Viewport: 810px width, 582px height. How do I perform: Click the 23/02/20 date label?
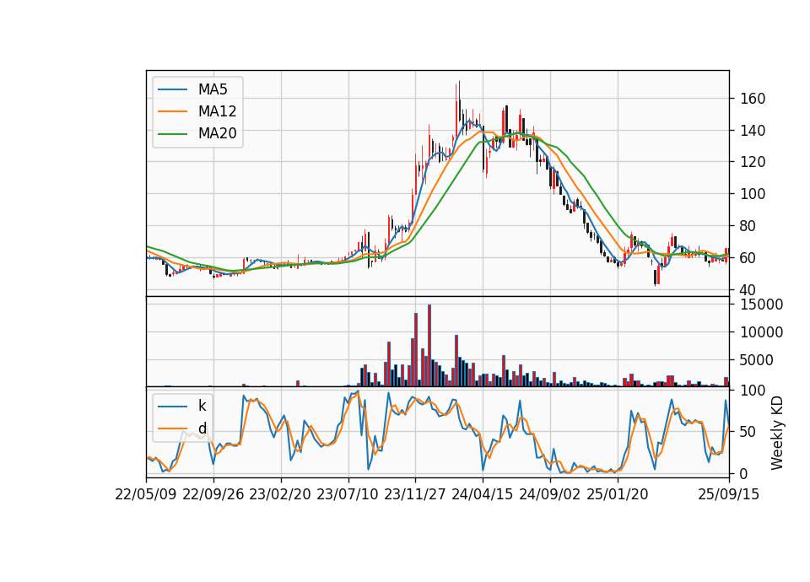(x=280, y=494)
